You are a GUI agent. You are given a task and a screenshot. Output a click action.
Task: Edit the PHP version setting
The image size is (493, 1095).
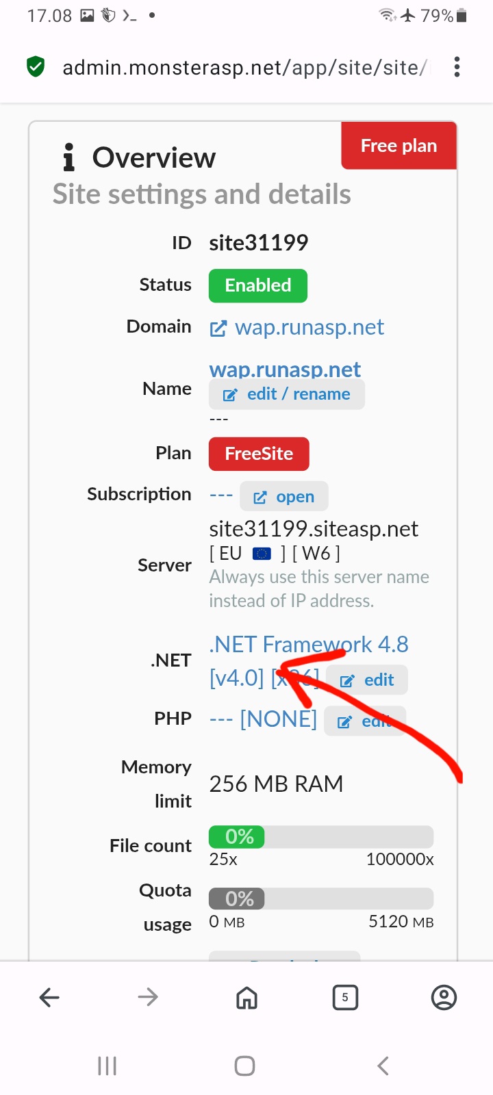tap(366, 721)
